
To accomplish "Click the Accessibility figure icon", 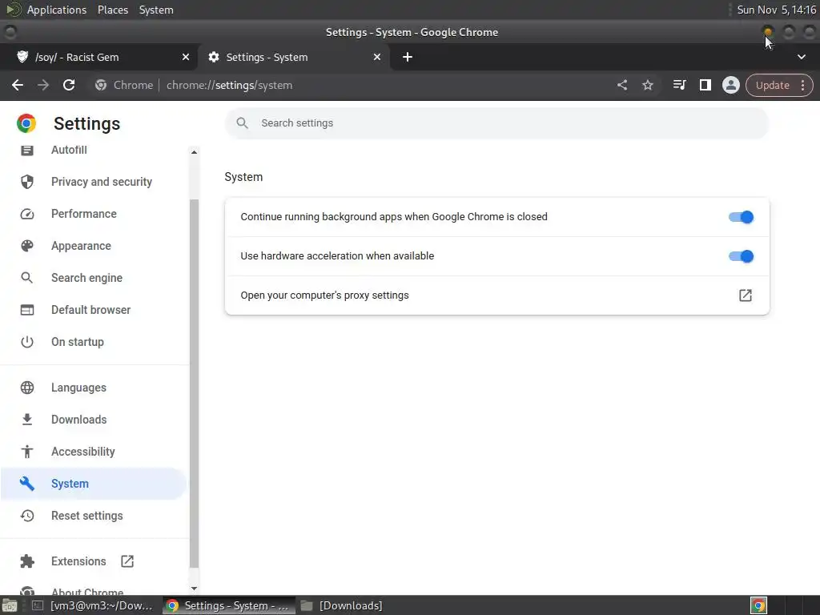I will (x=27, y=452).
